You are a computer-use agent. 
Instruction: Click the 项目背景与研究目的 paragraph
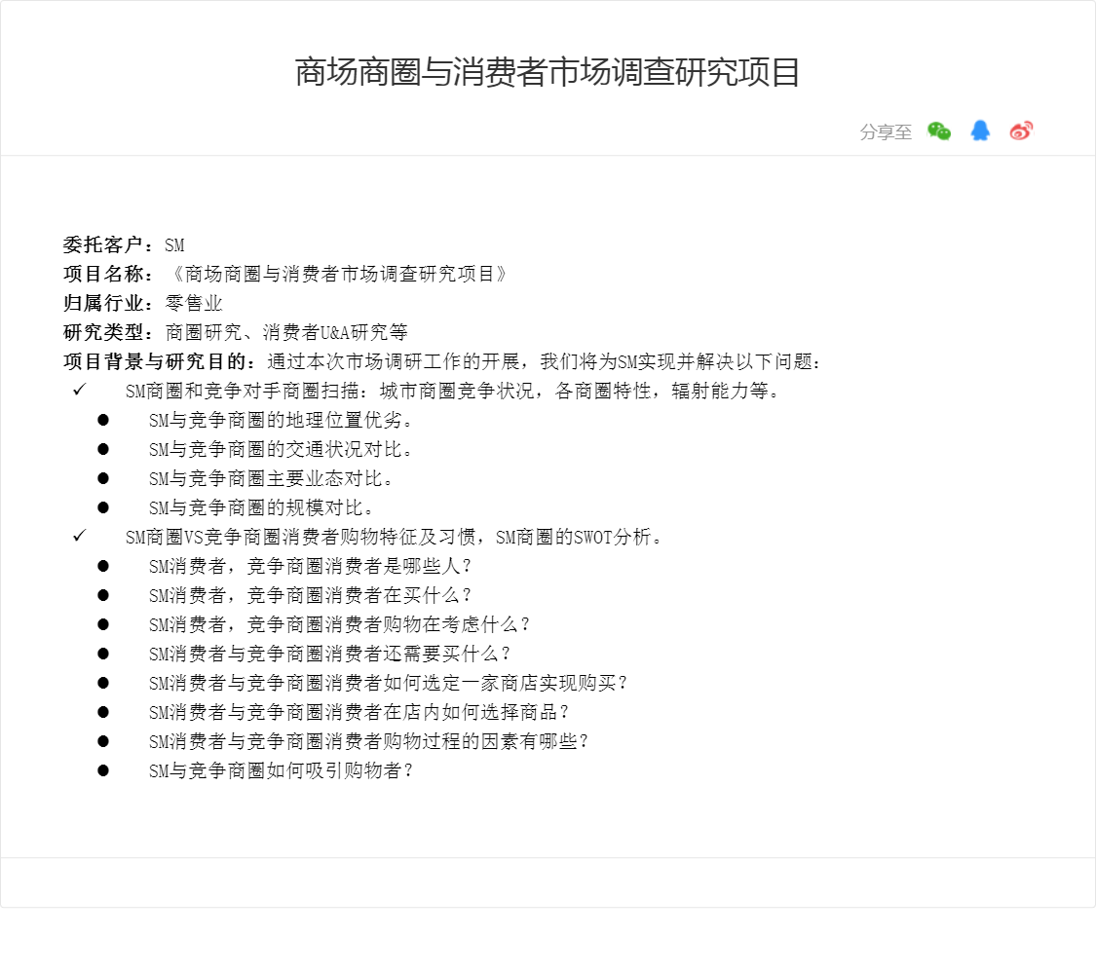pyautogui.click(x=442, y=362)
